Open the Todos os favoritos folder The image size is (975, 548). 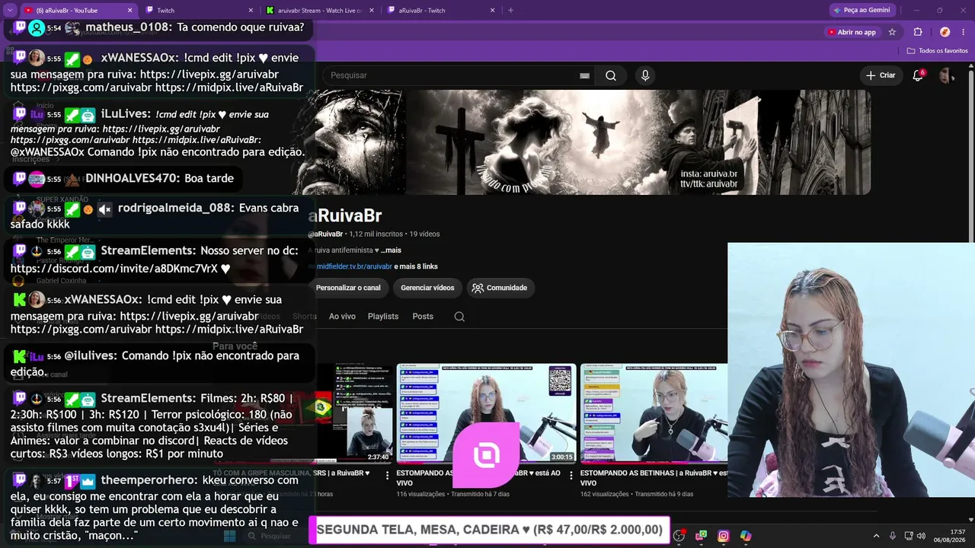(x=938, y=50)
